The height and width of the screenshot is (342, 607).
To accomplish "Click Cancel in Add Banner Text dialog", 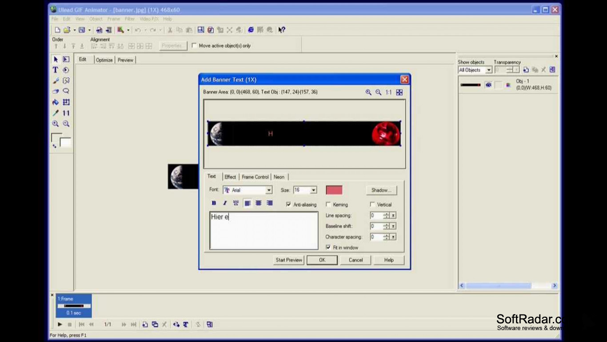I will tap(355, 260).
